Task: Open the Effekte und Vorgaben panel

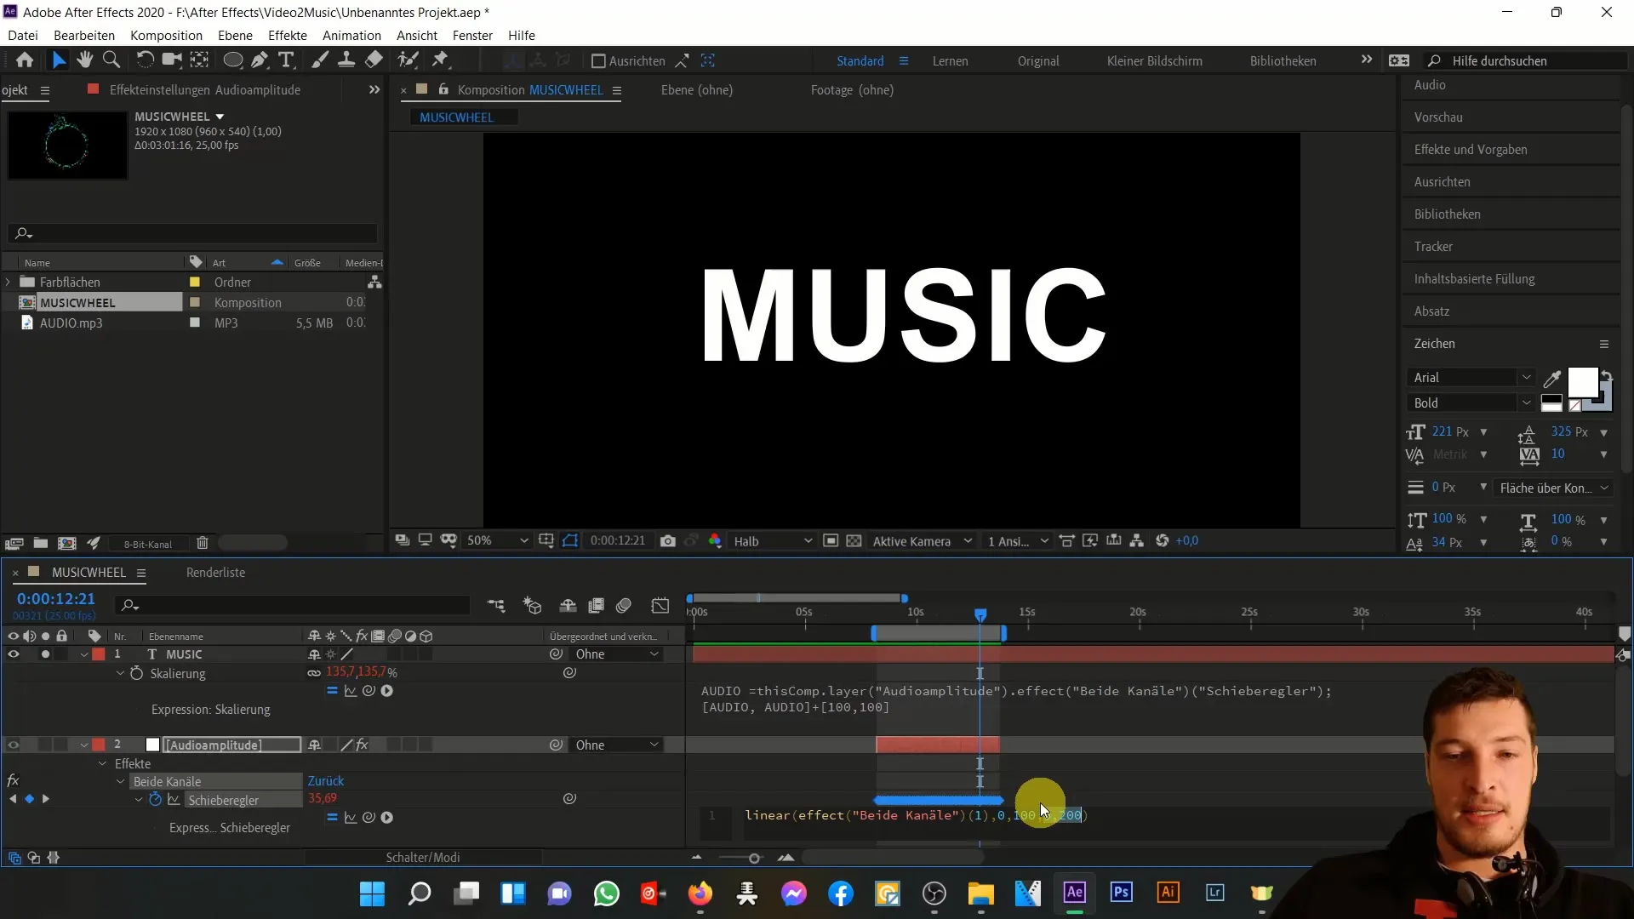Action: click(1471, 150)
